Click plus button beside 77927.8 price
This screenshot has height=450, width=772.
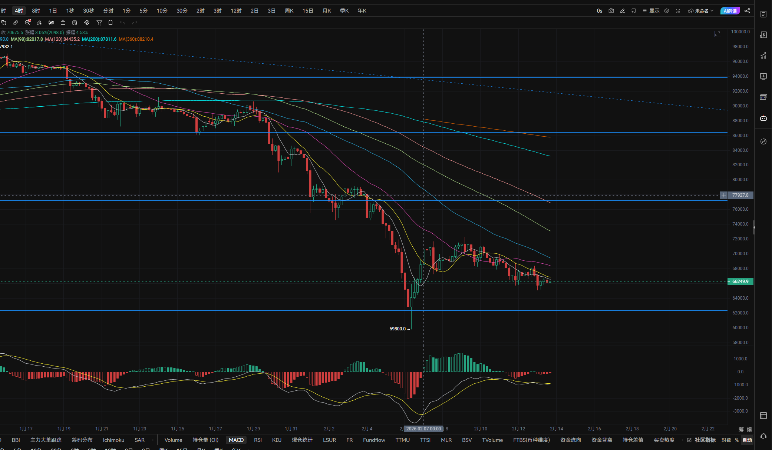point(723,195)
